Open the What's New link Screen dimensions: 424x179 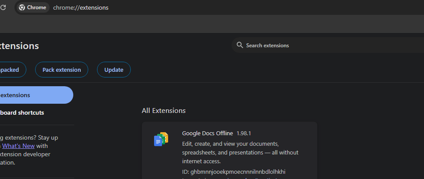pos(18,146)
